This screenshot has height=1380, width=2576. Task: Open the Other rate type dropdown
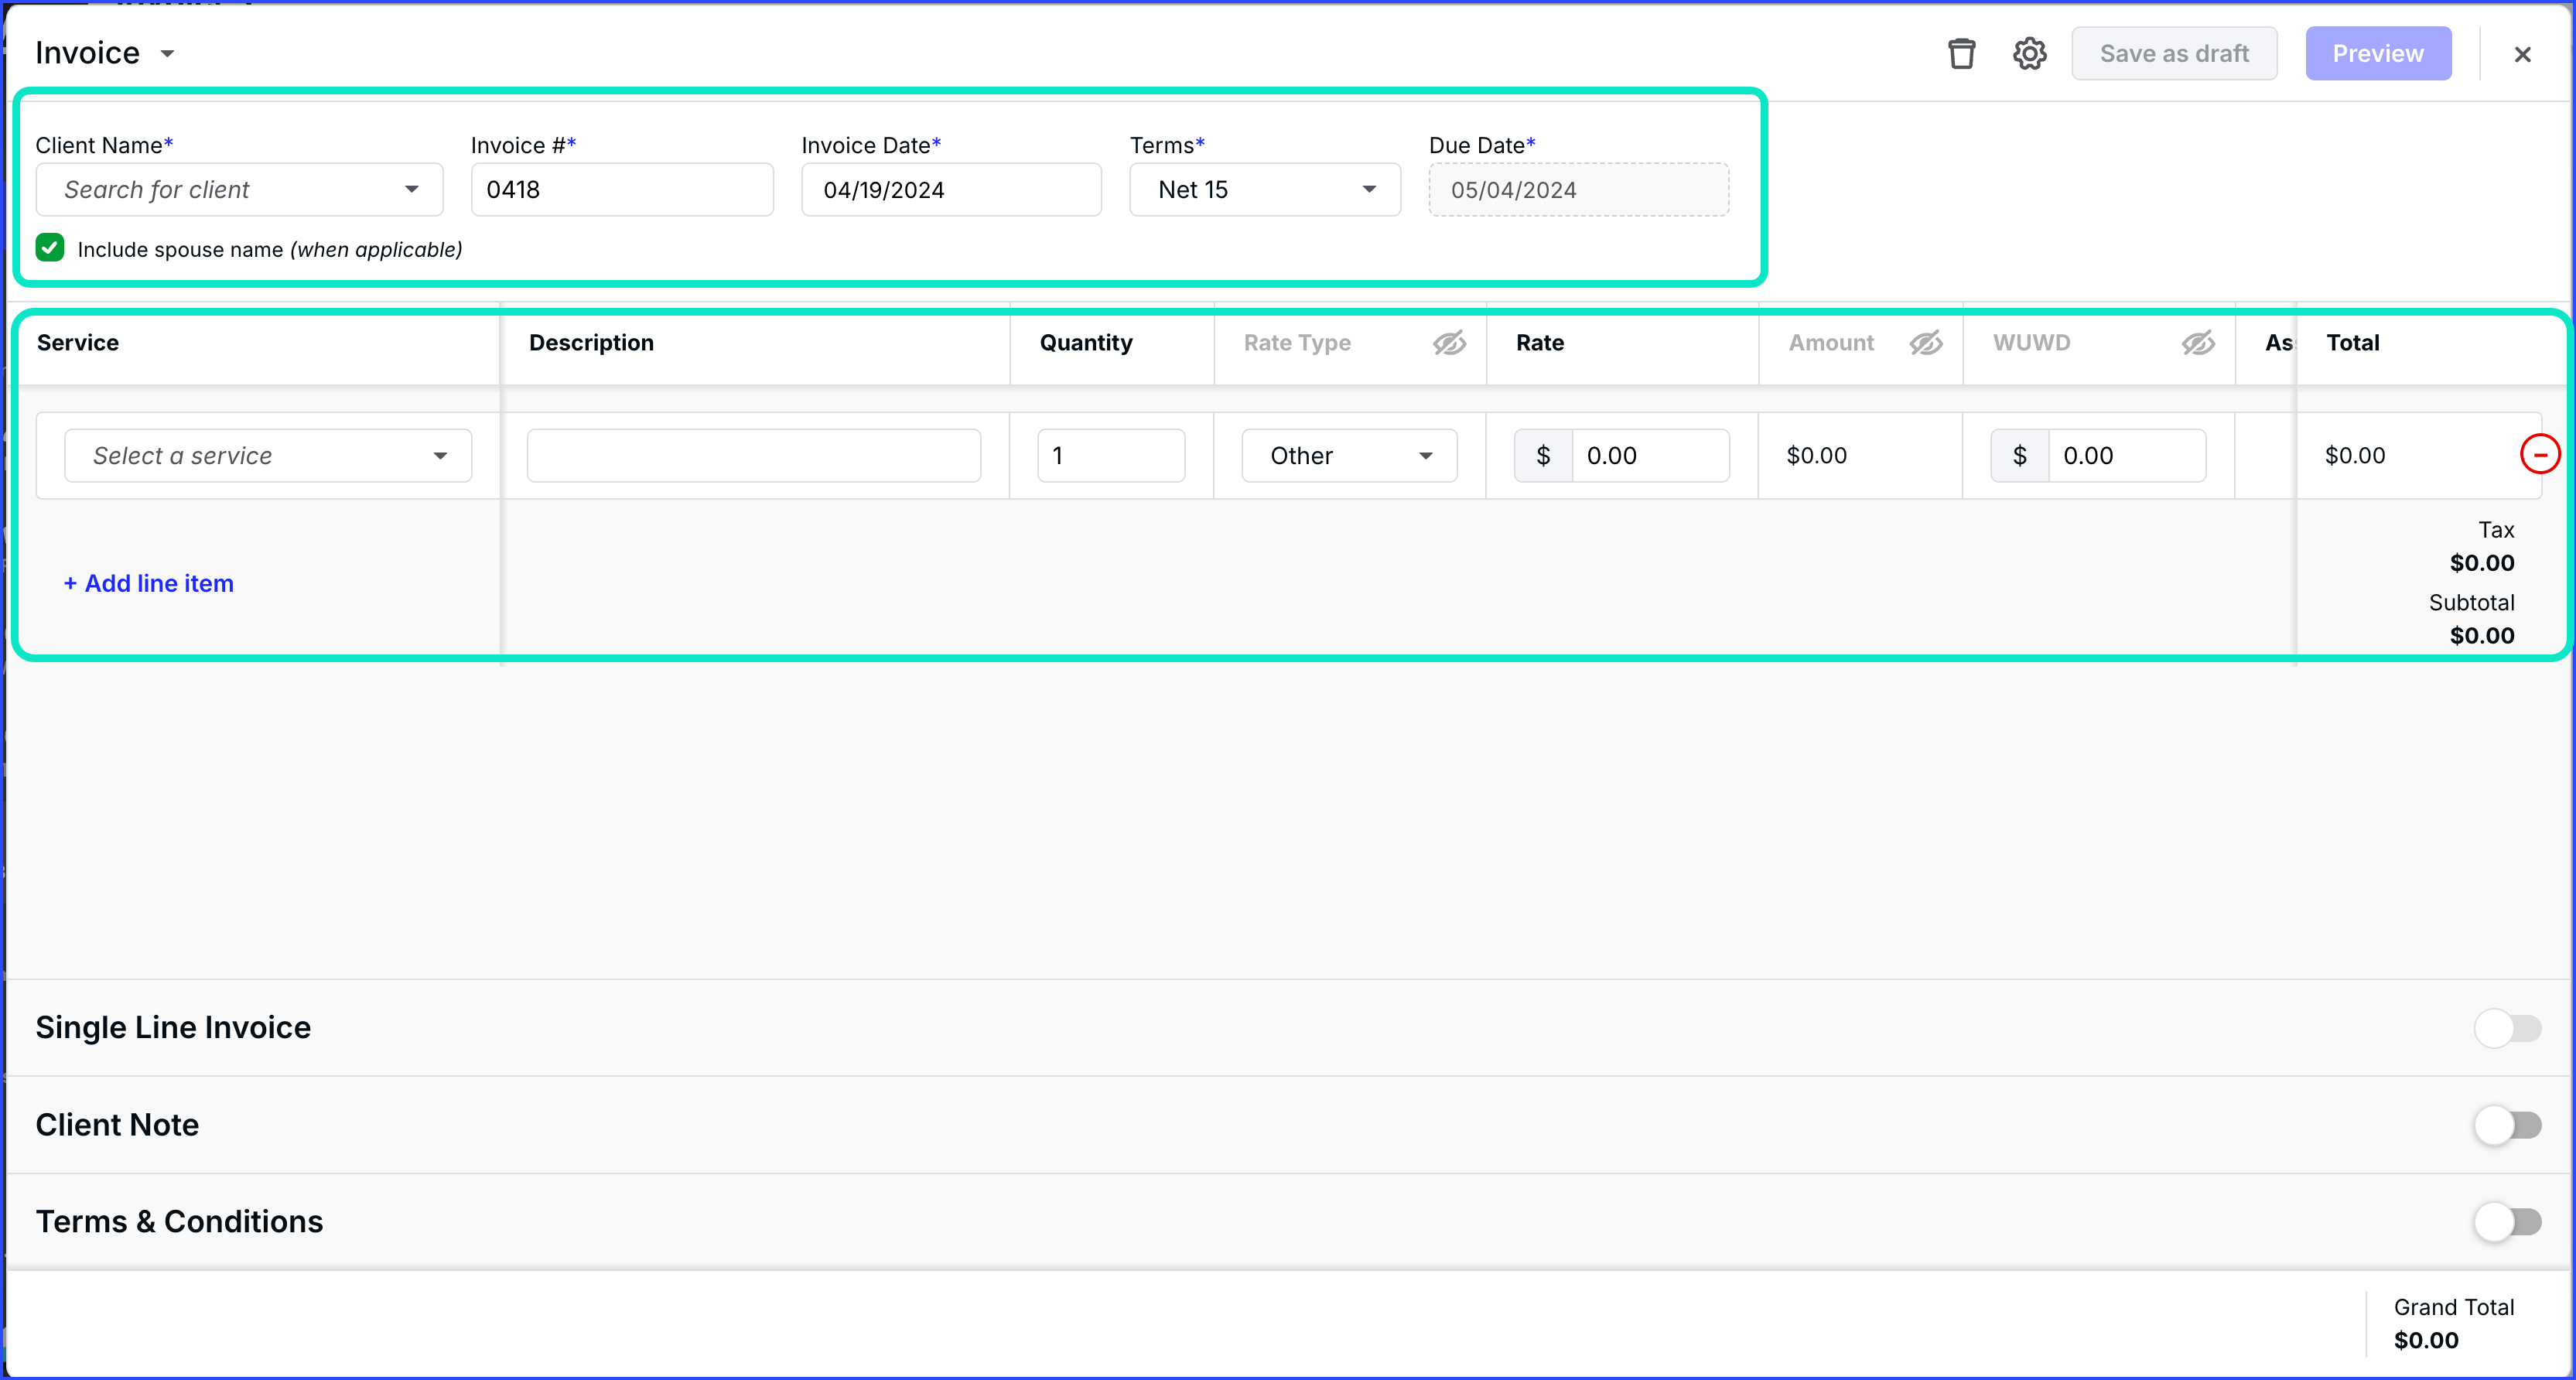pyautogui.click(x=1349, y=456)
